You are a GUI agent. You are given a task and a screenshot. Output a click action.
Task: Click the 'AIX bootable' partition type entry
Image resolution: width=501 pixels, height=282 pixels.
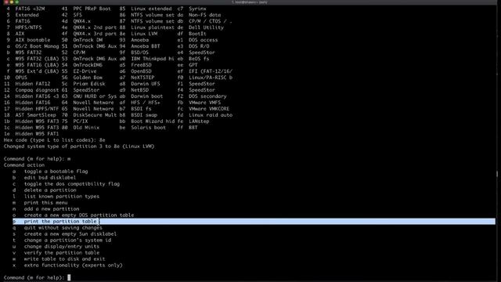coord(33,40)
